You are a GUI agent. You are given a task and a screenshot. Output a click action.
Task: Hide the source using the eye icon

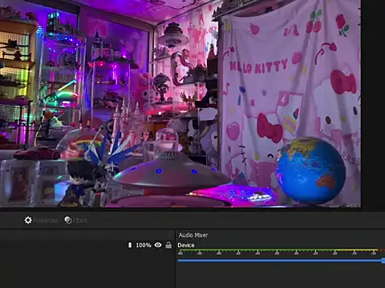coord(158,245)
